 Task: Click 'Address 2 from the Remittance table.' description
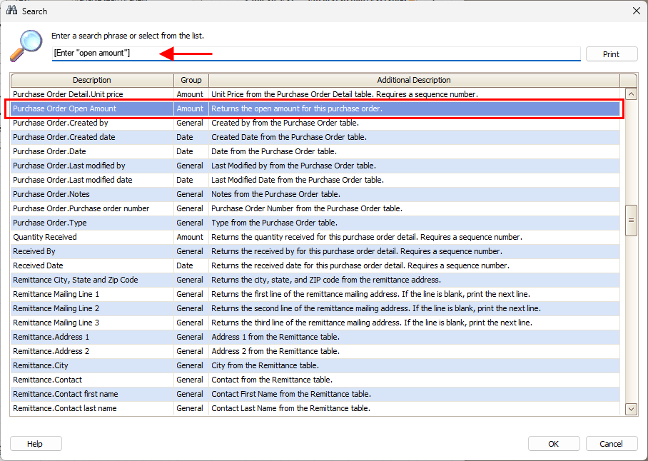click(275, 351)
